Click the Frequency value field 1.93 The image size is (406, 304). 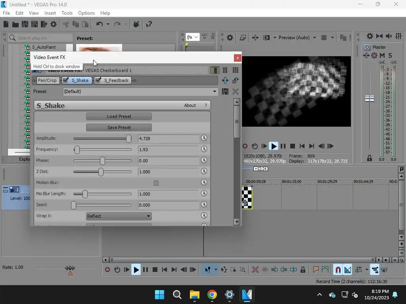point(168,150)
